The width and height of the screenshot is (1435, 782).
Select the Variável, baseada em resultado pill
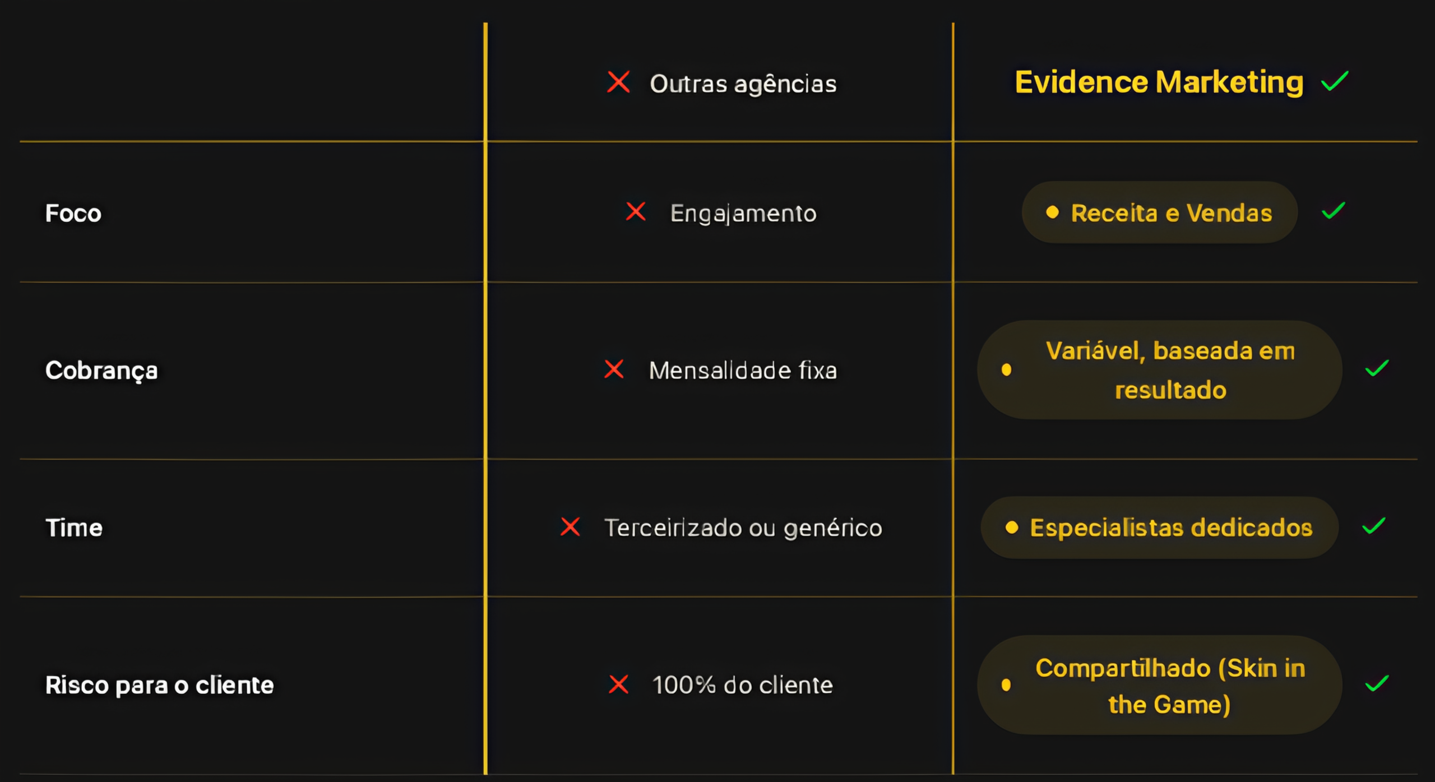pos(1159,370)
